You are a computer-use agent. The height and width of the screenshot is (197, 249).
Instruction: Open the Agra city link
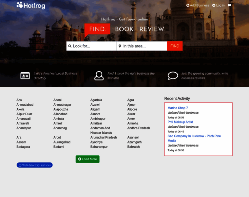[x=130, y=100]
